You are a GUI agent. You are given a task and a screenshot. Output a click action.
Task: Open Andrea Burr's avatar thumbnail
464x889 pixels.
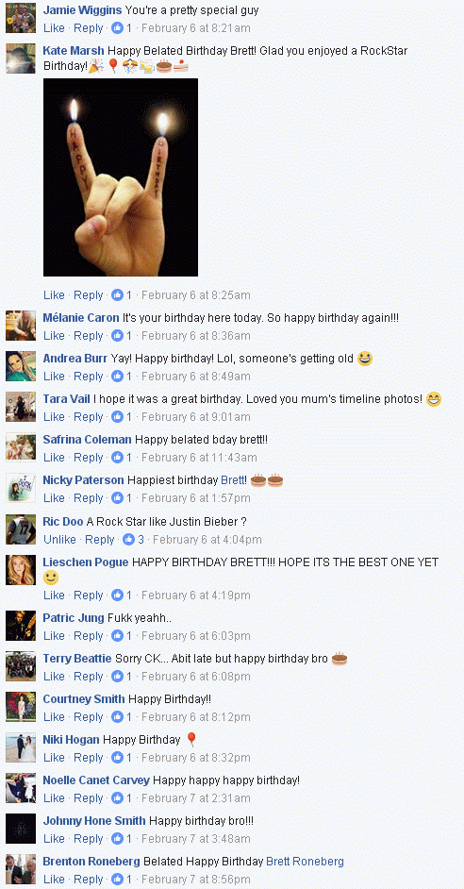point(21,366)
